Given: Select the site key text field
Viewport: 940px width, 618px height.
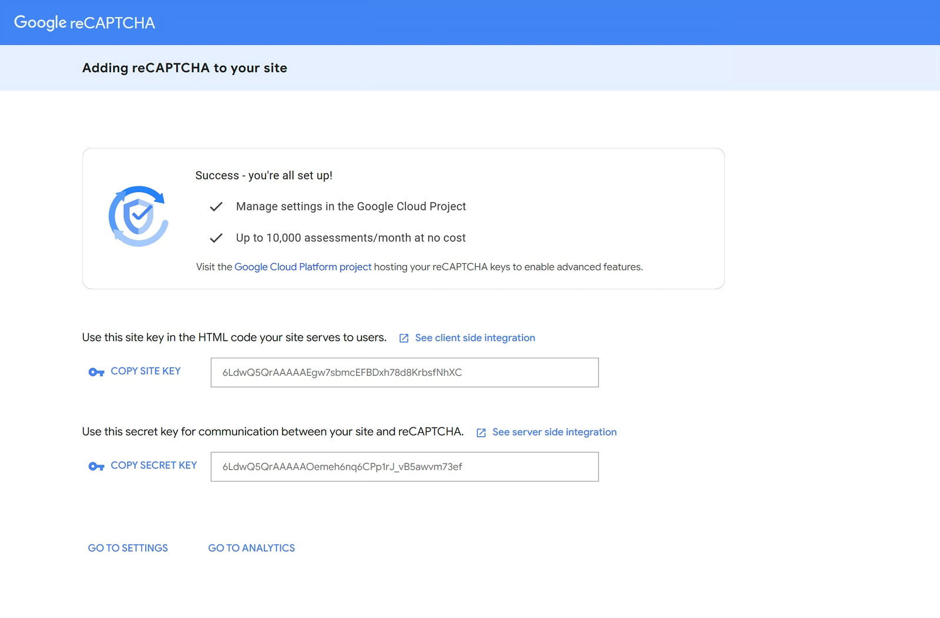Looking at the screenshot, I should pos(405,372).
